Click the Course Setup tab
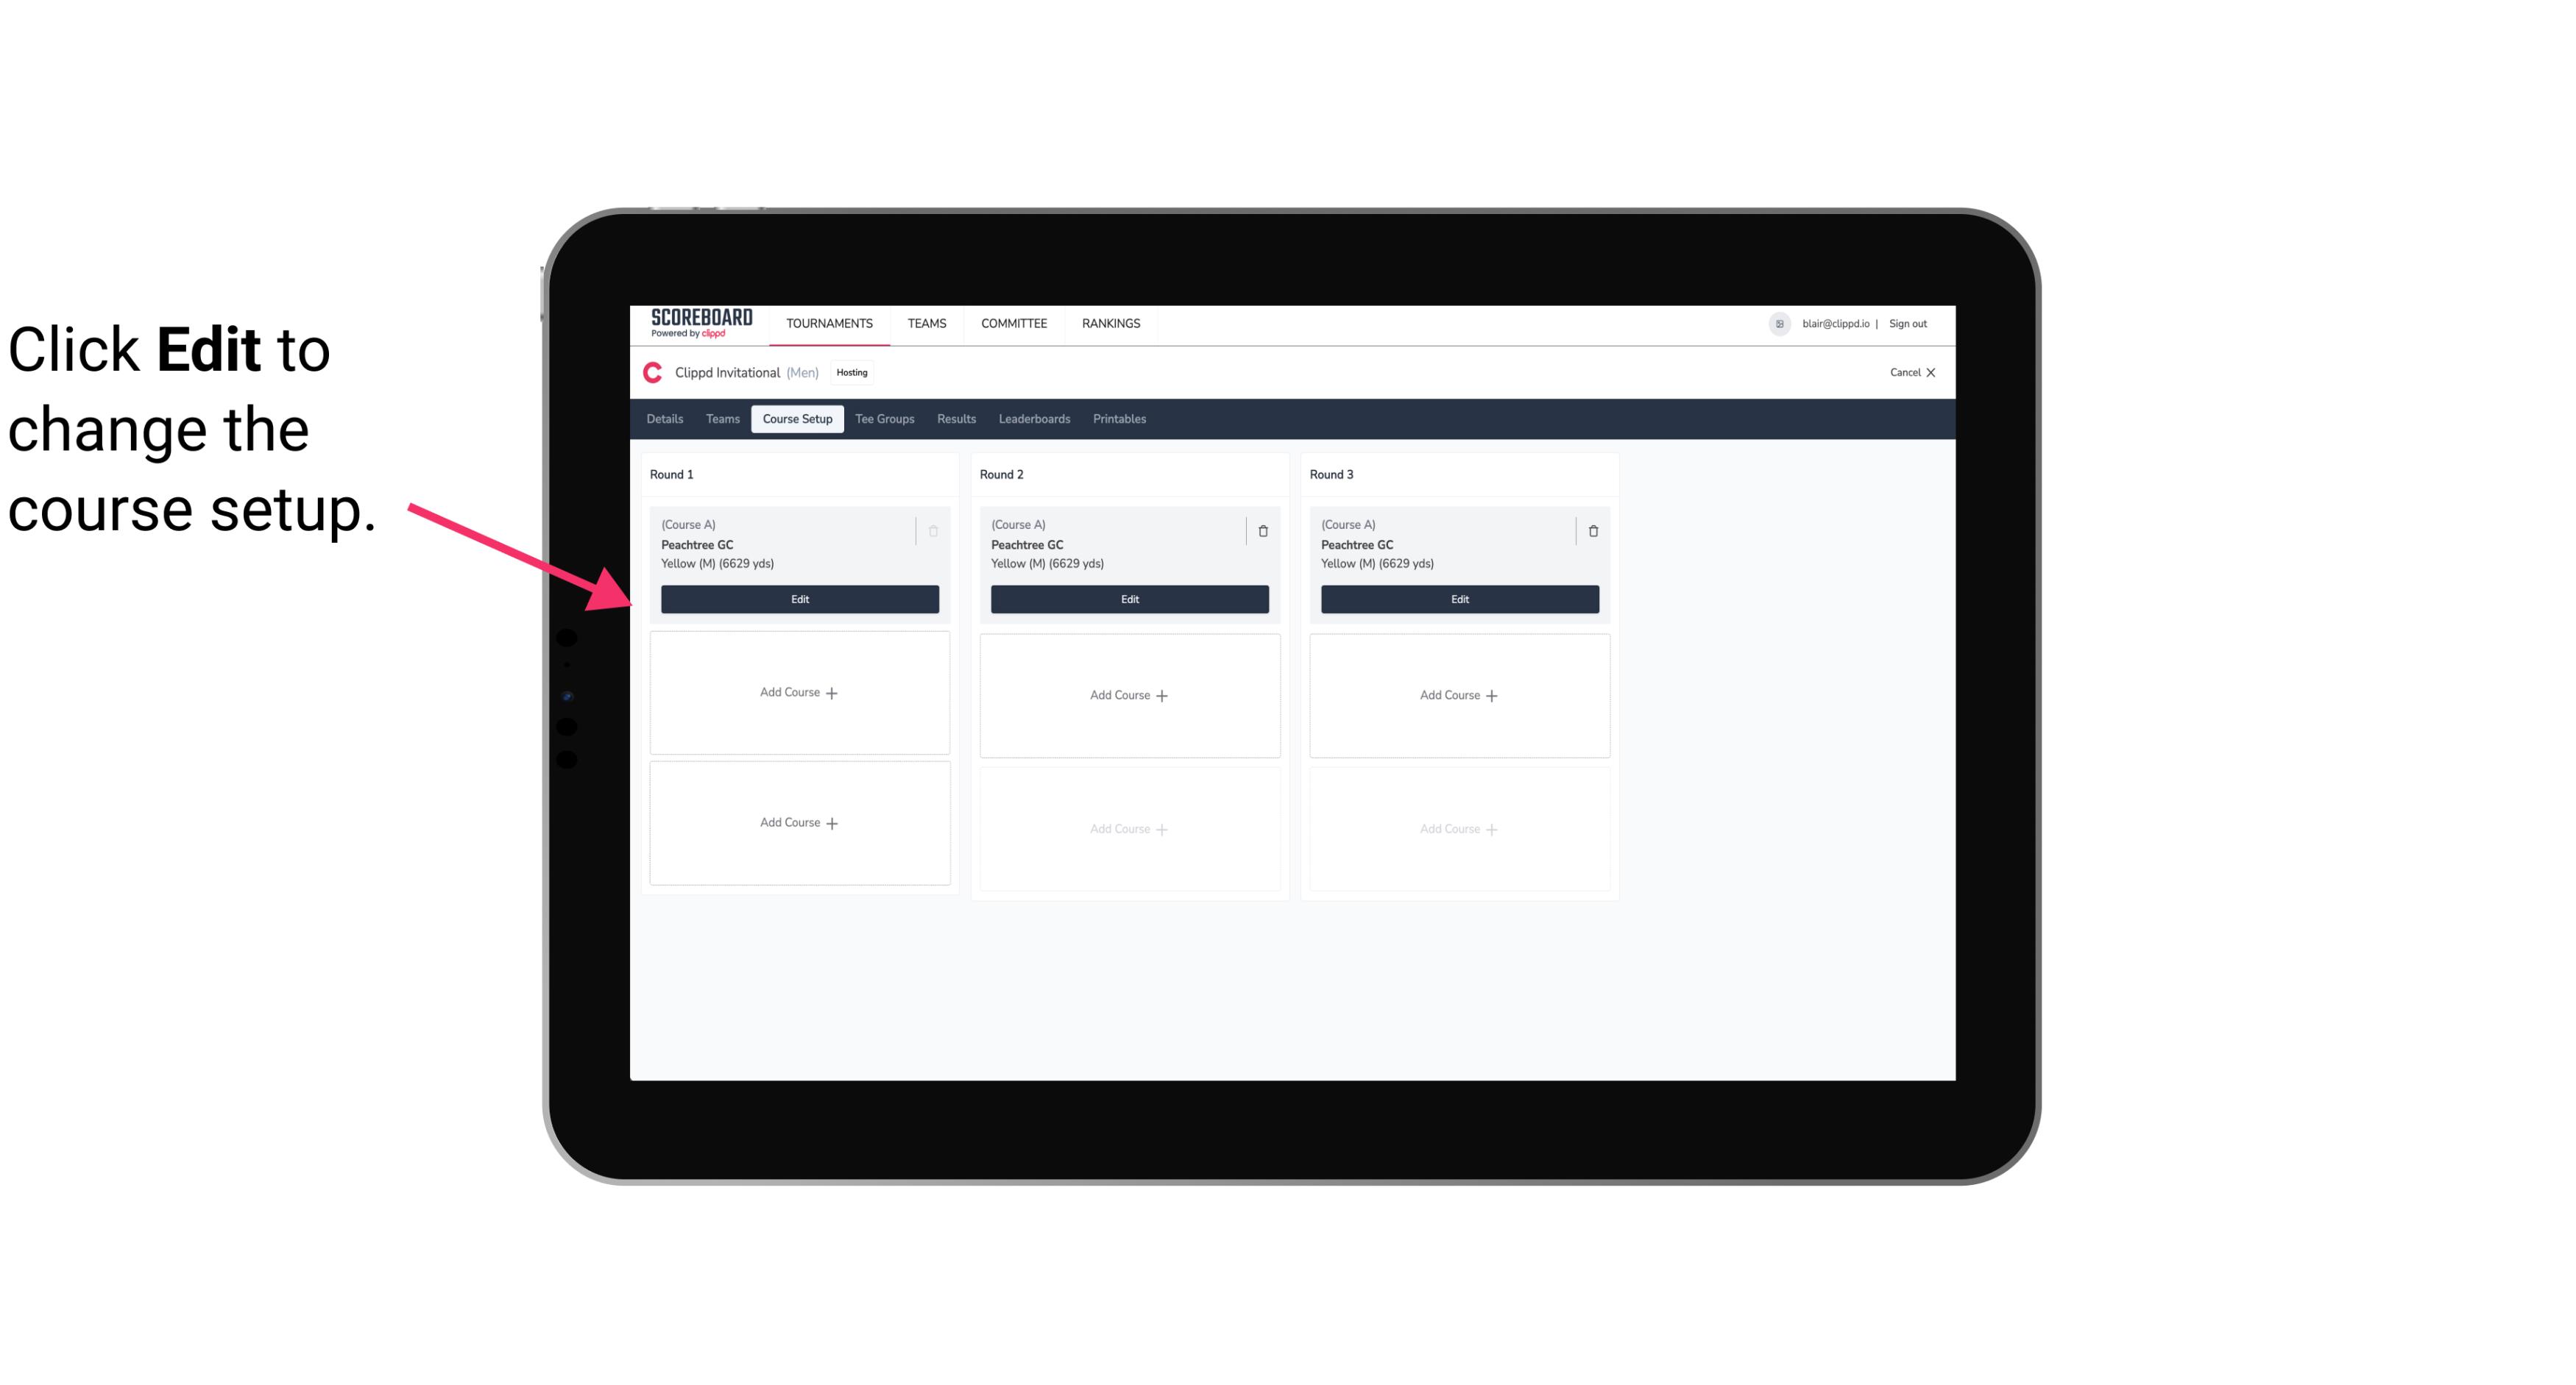This screenshot has width=2576, height=1385. click(x=796, y=418)
